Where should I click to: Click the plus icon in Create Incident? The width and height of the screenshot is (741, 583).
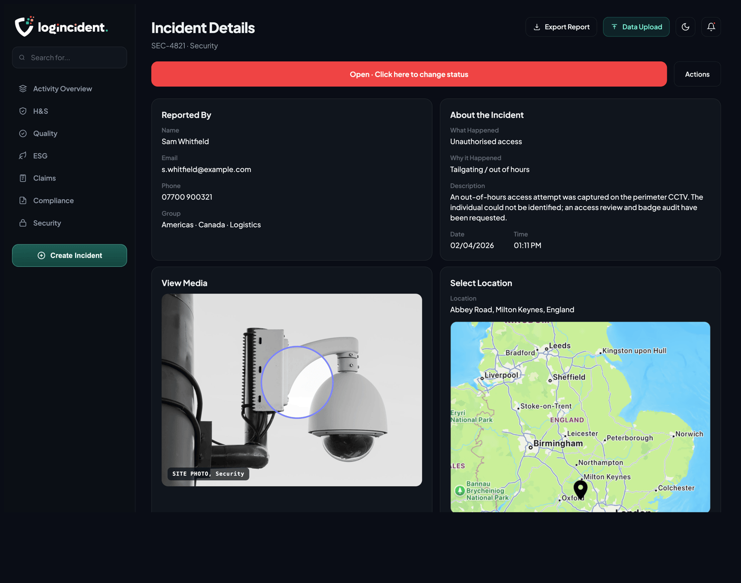41,255
